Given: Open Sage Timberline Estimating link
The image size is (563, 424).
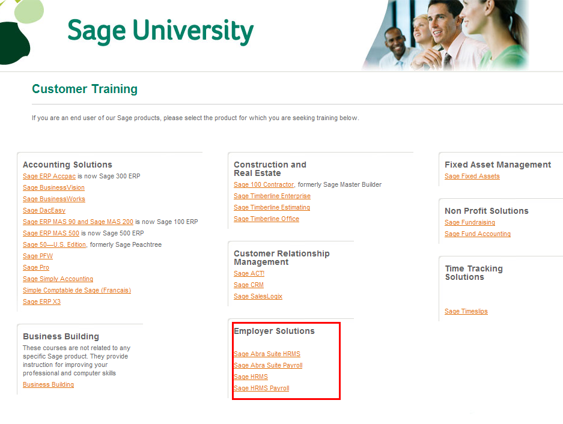Looking at the screenshot, I should [272, 207].
